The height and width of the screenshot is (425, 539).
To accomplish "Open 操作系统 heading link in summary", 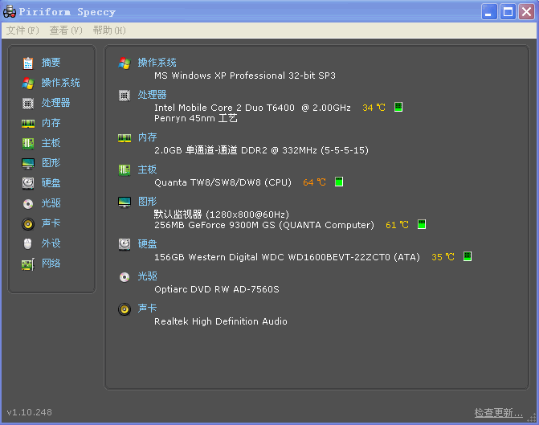I will click(157, 63).
